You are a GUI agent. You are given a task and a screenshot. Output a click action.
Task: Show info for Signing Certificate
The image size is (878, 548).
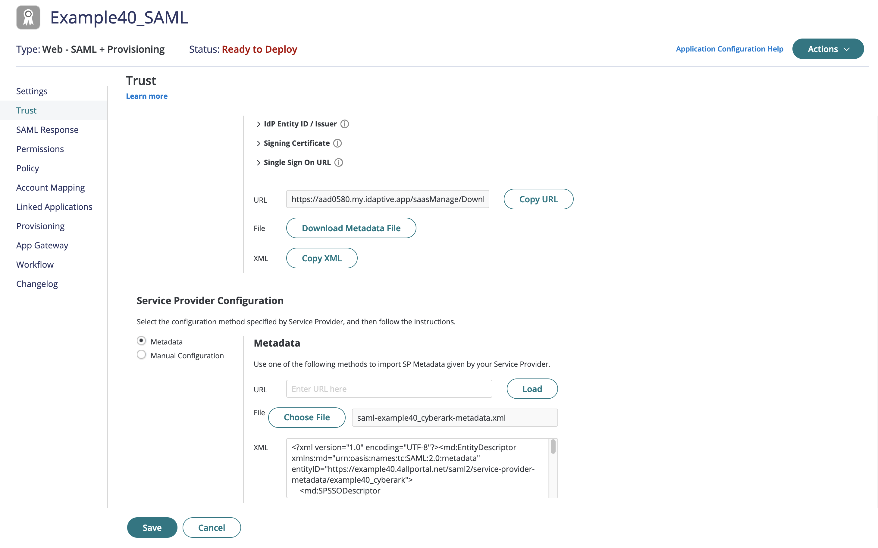[337, 143]
